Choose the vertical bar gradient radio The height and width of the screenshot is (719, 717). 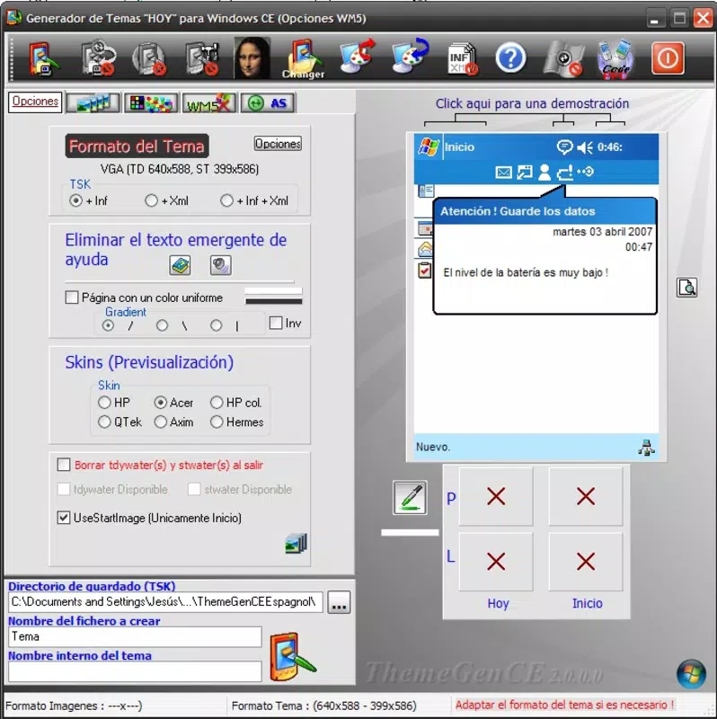(216, 325)
